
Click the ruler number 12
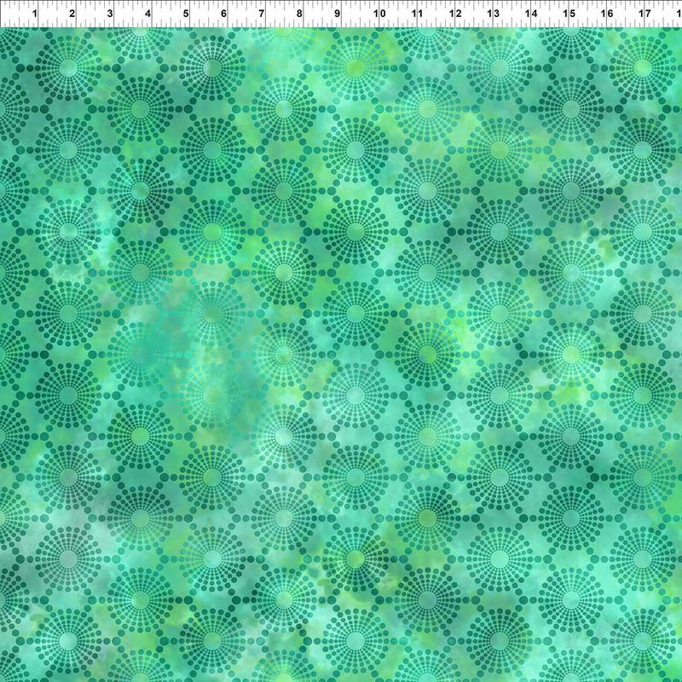point(455,14)
